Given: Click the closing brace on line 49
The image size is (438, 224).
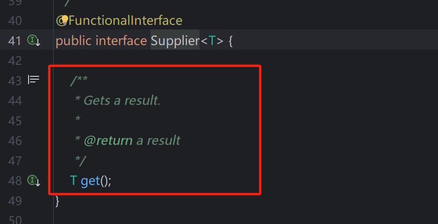Looking at the screenshot, I should [58, 201].
